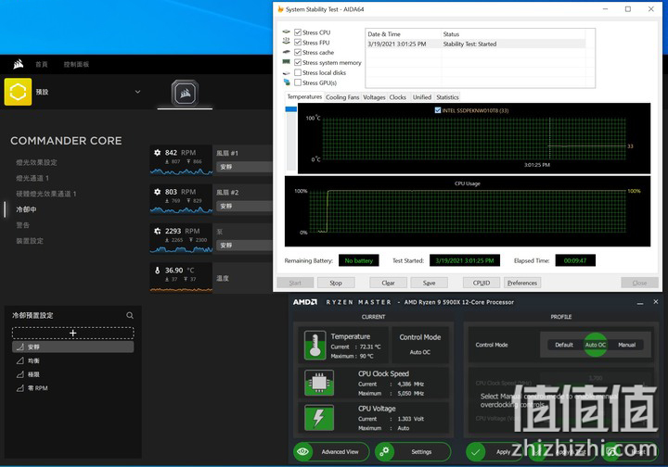This screenshot has height=467, width=668.
Task: Open 燈光通道 1 in the sidebar
Action: coord(32,178)
